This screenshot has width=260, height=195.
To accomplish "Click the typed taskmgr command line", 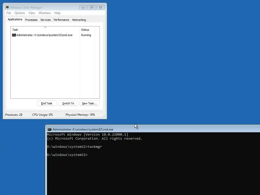I will [x=74, y=147].
